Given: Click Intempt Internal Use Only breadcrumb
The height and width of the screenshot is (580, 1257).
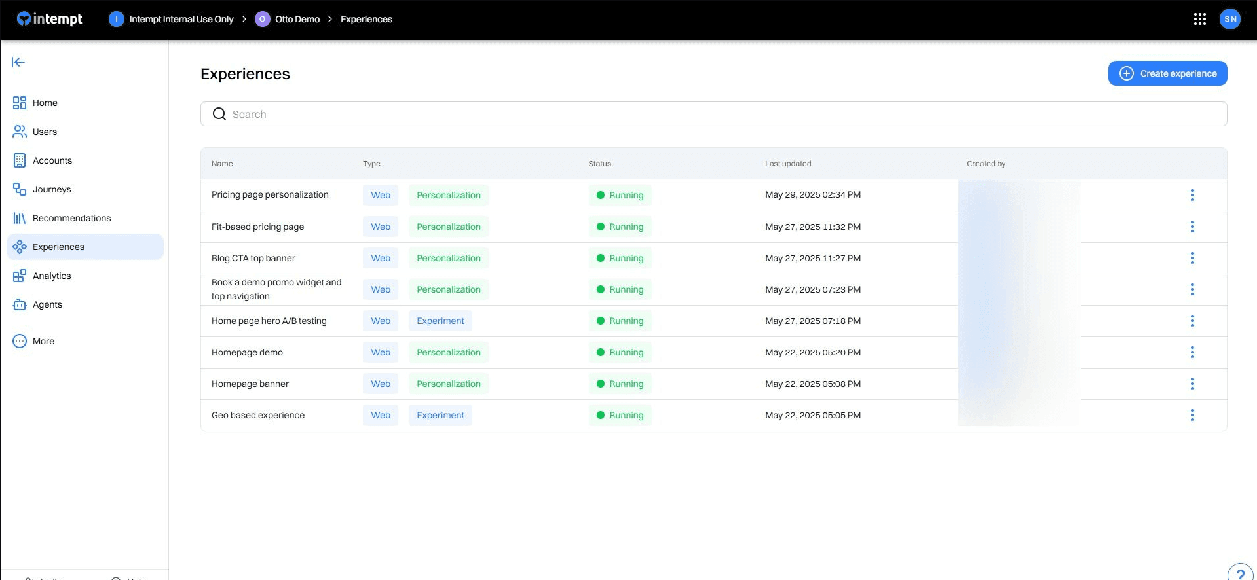Looking at the screenshot, I should (x=181, y=19).
